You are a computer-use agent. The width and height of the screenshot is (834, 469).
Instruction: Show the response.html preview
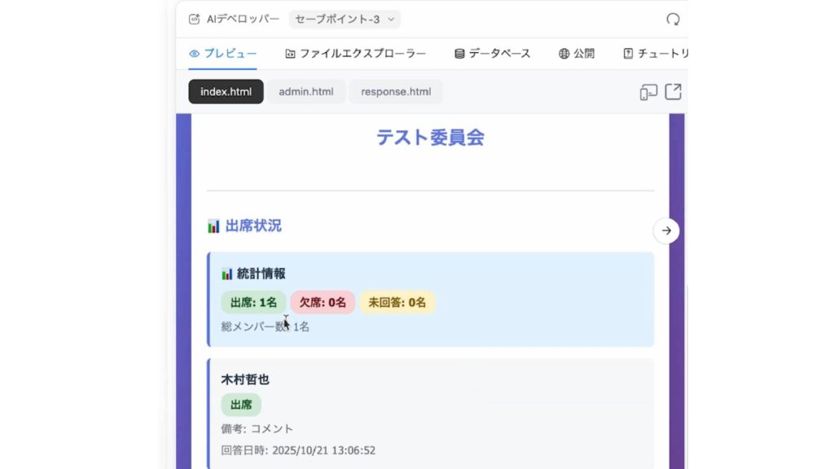click(x=396, y=92)
